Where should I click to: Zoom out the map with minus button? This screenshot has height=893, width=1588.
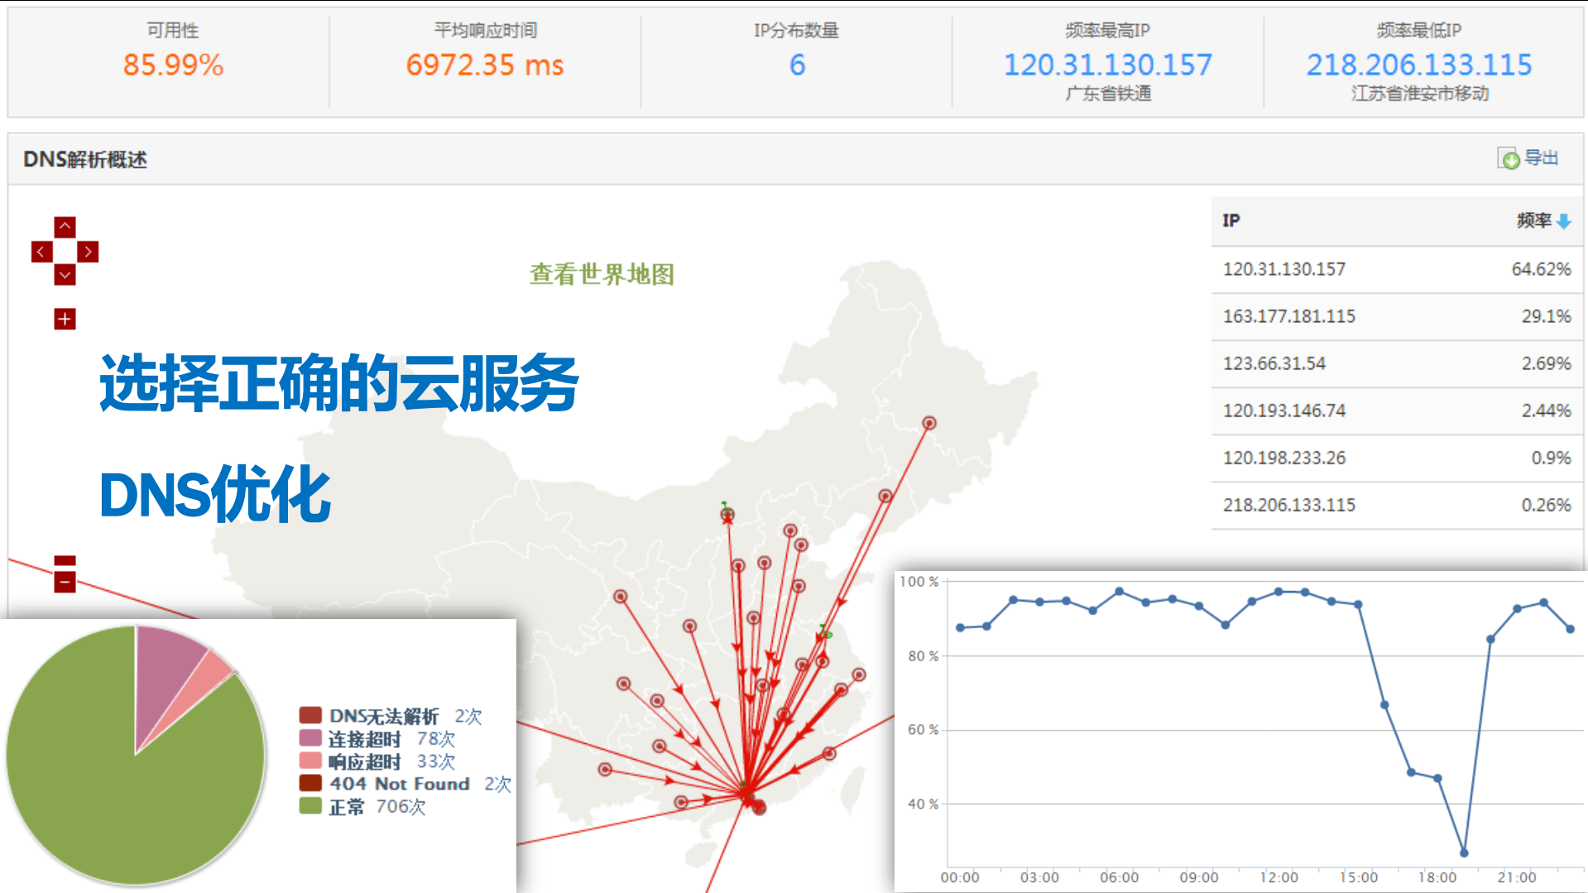click(x=65, y=582)
